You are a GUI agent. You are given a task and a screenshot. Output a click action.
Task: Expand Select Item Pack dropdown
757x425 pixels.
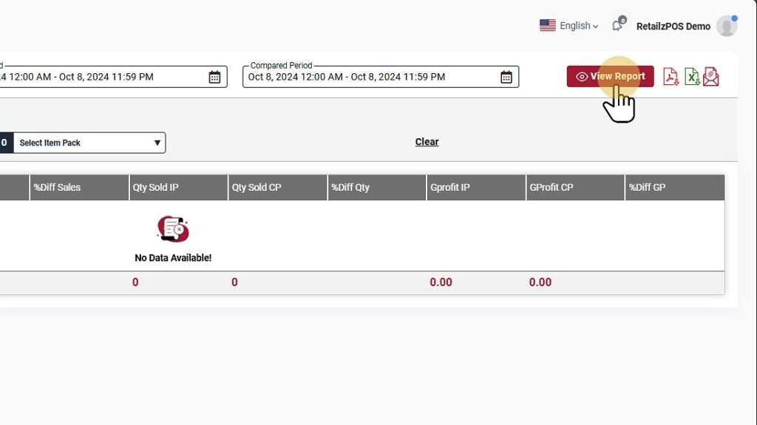point(89,143)
